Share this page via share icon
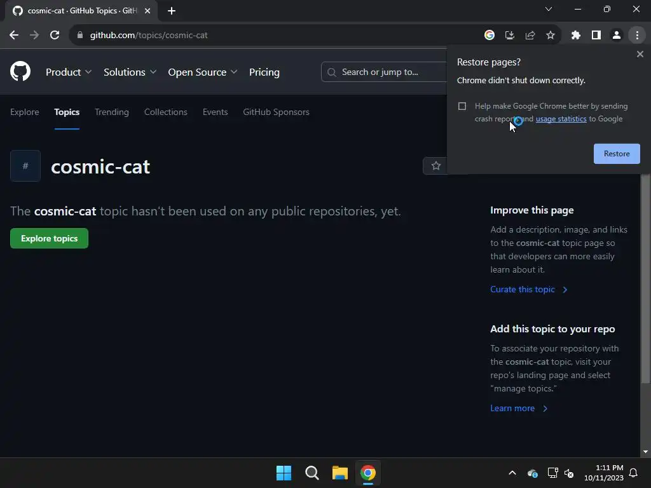The image size is (651, 488). coord(530,36)
